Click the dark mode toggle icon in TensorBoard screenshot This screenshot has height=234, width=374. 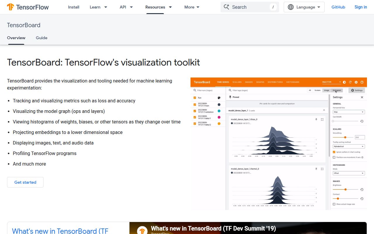tap(344, 82)
